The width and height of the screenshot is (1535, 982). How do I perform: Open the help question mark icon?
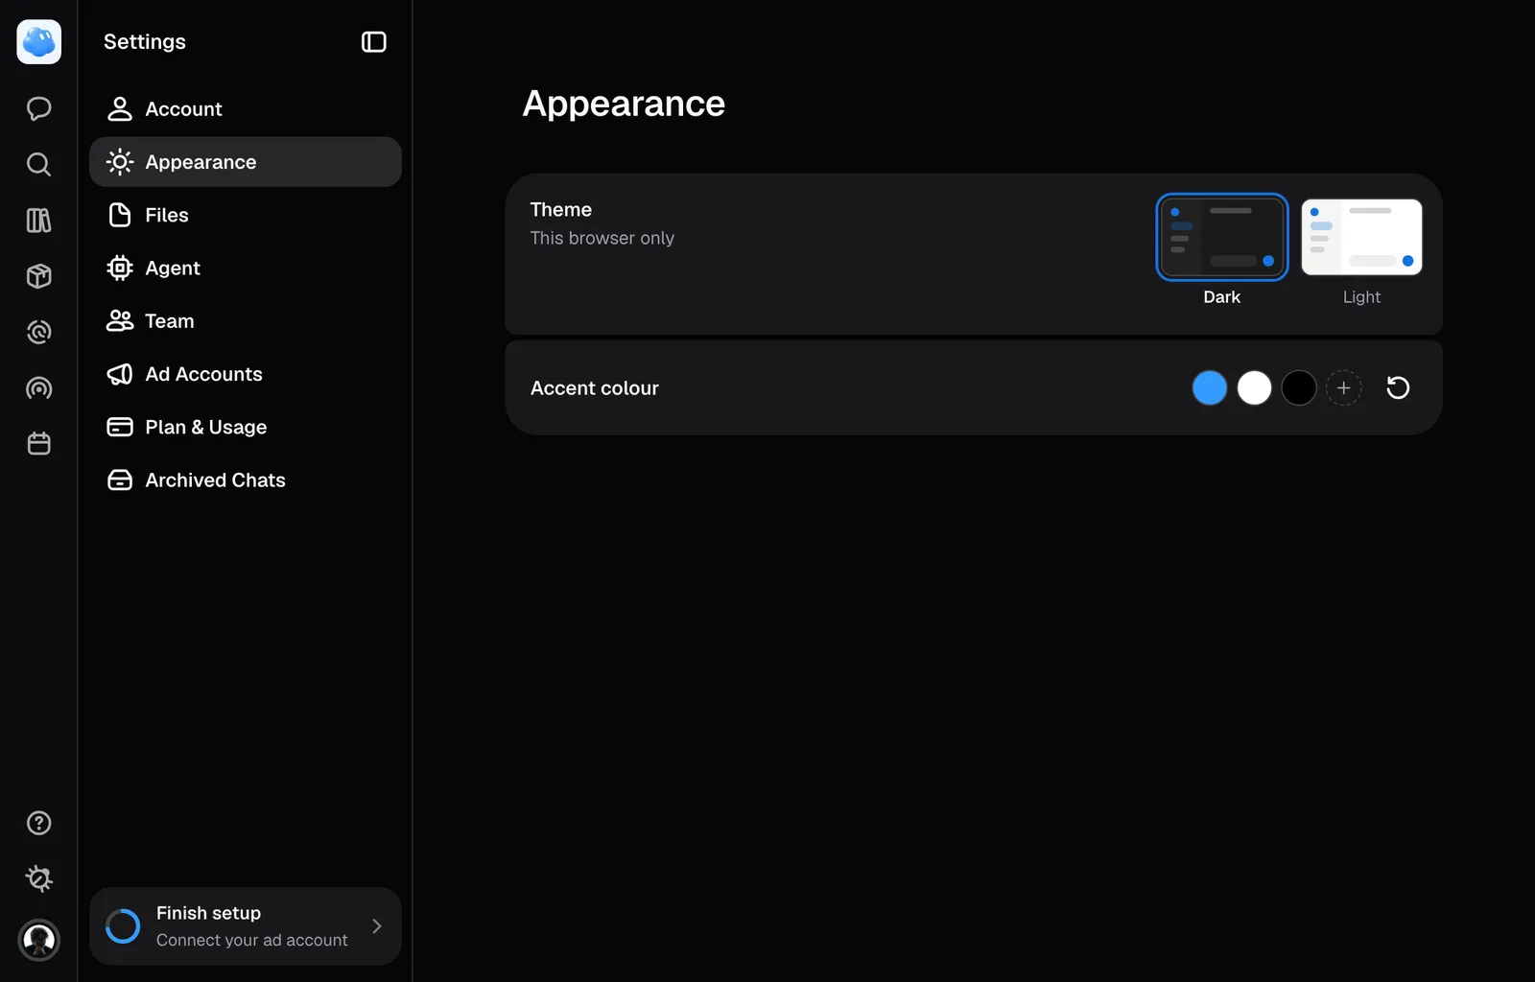(x=39, y=823)
